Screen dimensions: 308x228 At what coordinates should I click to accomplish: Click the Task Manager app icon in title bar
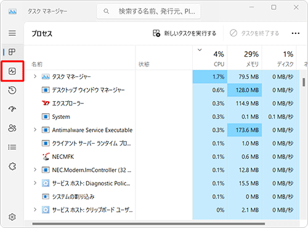[x=12, y=12]
